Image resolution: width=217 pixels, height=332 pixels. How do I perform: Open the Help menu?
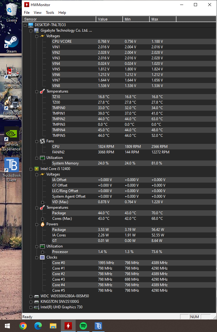click(x=62, y=13)
